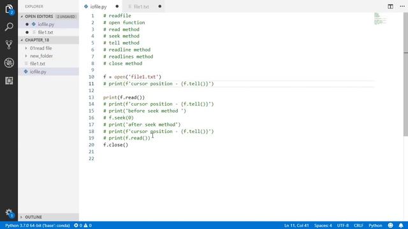Screen dimensions: 408x229
Task: Switch to the iofile.py tab
Action: tap(98, 6)
